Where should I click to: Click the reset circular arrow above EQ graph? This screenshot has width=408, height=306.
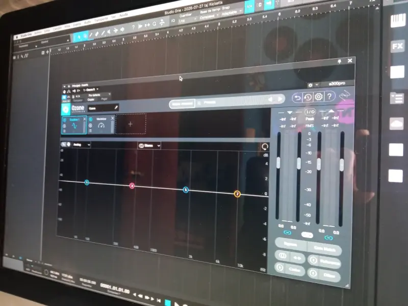coord(265,147)
